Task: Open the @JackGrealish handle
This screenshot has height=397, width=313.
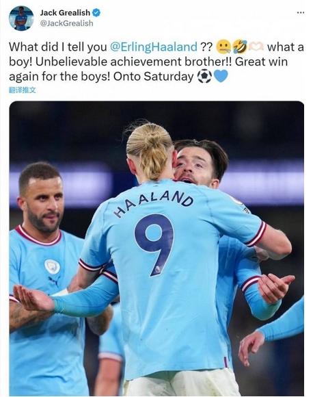Action: click(x=66, y=23)
